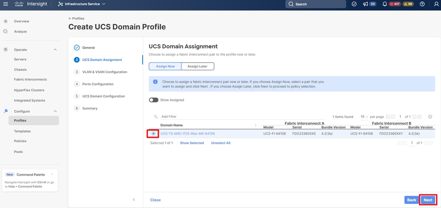This screenshot has width=441, height=208.
Task: Click Show Selected link
Action: click(x=192, y=143)
